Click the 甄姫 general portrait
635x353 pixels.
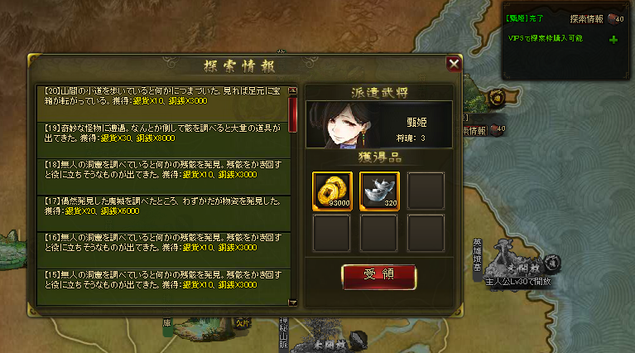coord(344,125)
